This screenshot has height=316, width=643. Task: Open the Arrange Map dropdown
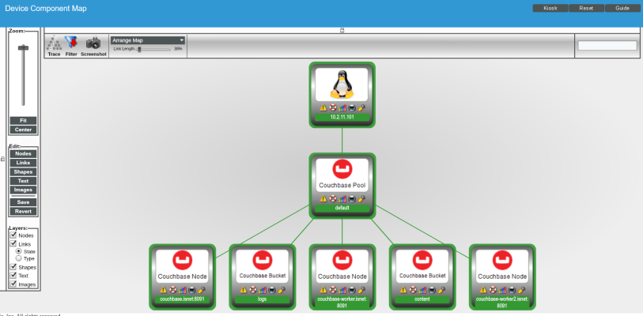(x=148, y=40)
